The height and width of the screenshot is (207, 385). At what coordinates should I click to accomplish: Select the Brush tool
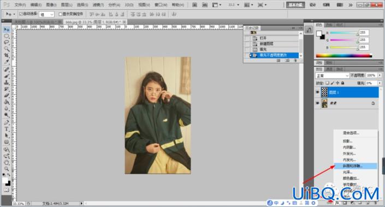(x=7, y=76)
